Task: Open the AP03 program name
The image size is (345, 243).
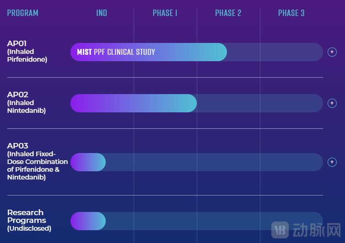Action: coord(18,146)
